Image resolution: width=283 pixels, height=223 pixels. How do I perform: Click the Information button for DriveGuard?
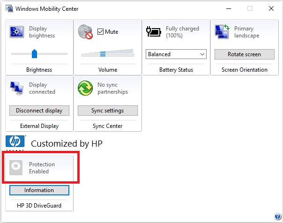[39, 190]
